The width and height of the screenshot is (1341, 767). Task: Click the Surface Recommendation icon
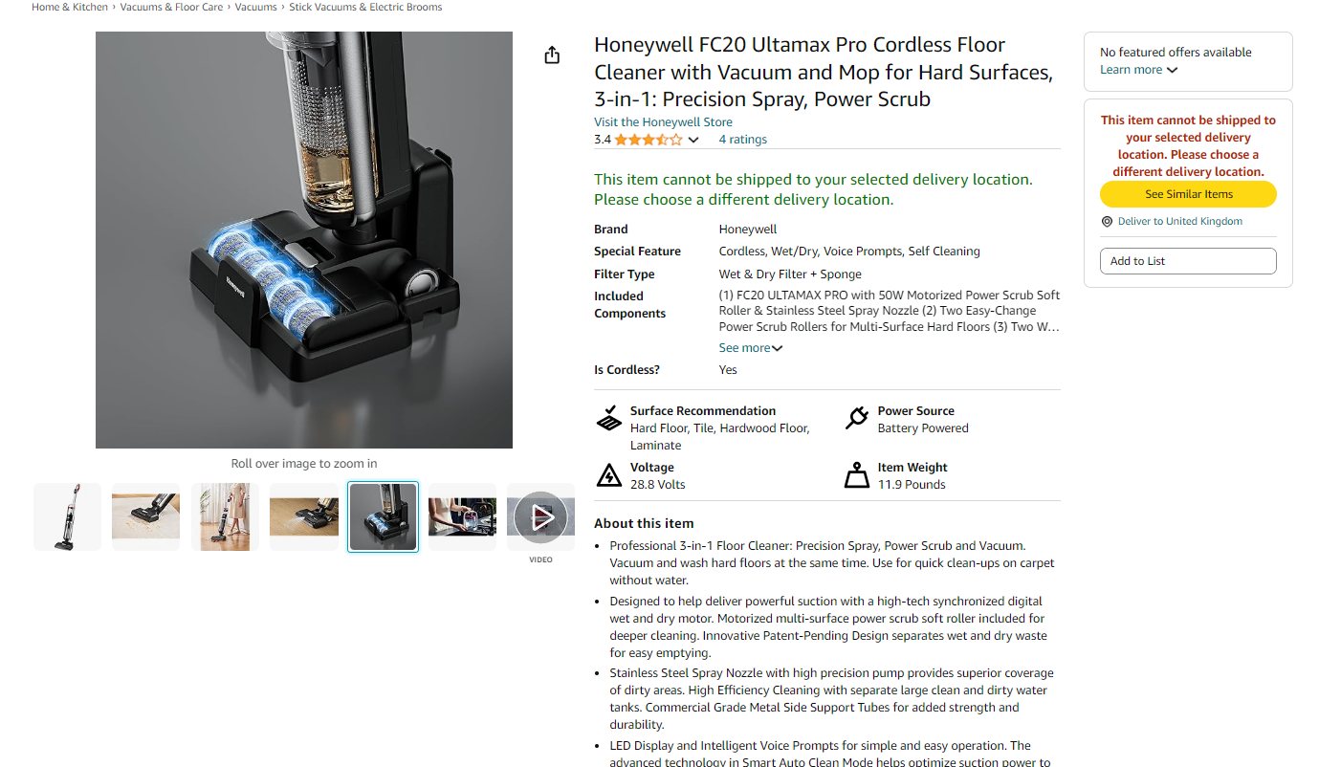click(609, 418)
